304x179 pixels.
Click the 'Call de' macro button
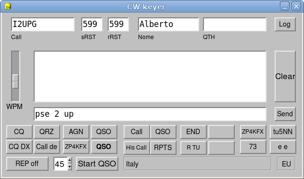pyautogui.click(x=47, y=147)
